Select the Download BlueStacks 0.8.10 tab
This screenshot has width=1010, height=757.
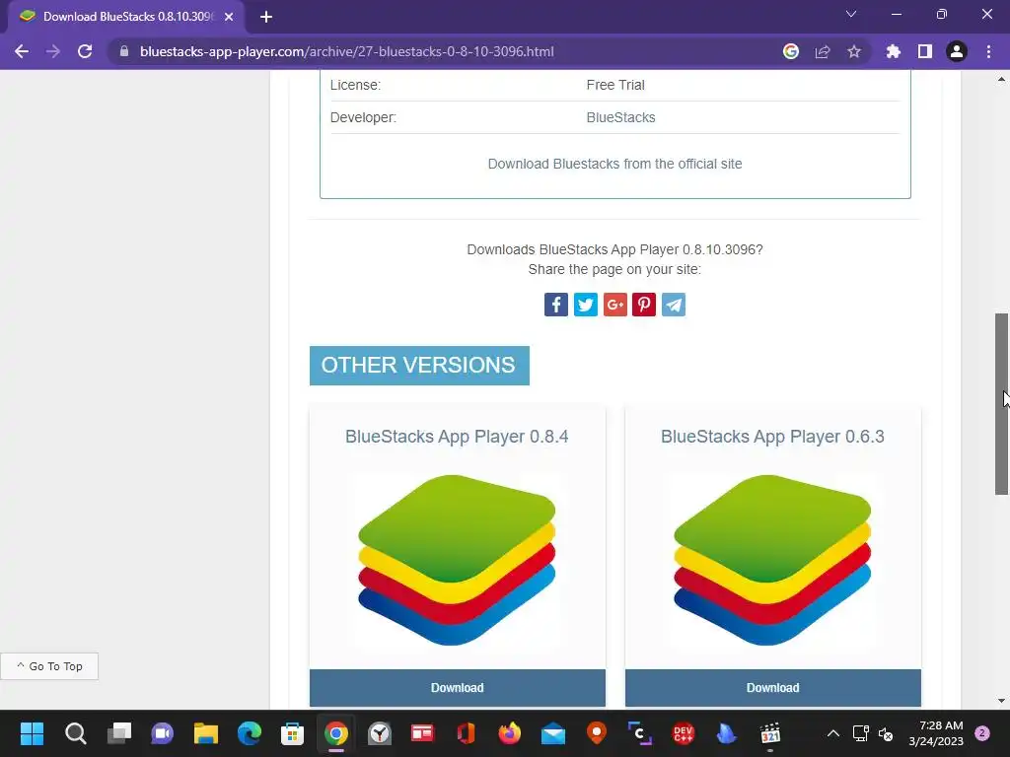tap(126, 17)
